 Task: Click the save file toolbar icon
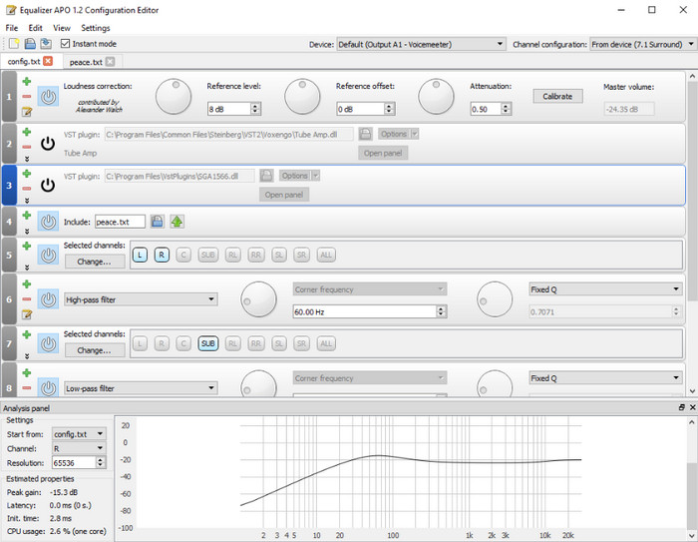coord(46,44)
